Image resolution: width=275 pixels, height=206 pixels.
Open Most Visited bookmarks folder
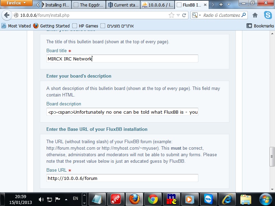click(x=16, y=26)
